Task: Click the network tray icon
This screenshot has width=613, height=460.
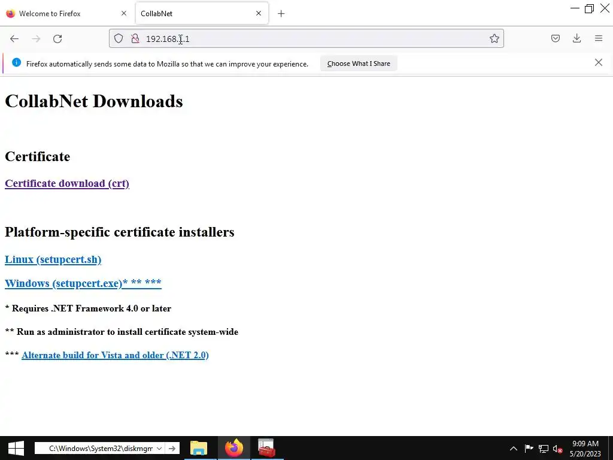Action: tap(544, 449)
